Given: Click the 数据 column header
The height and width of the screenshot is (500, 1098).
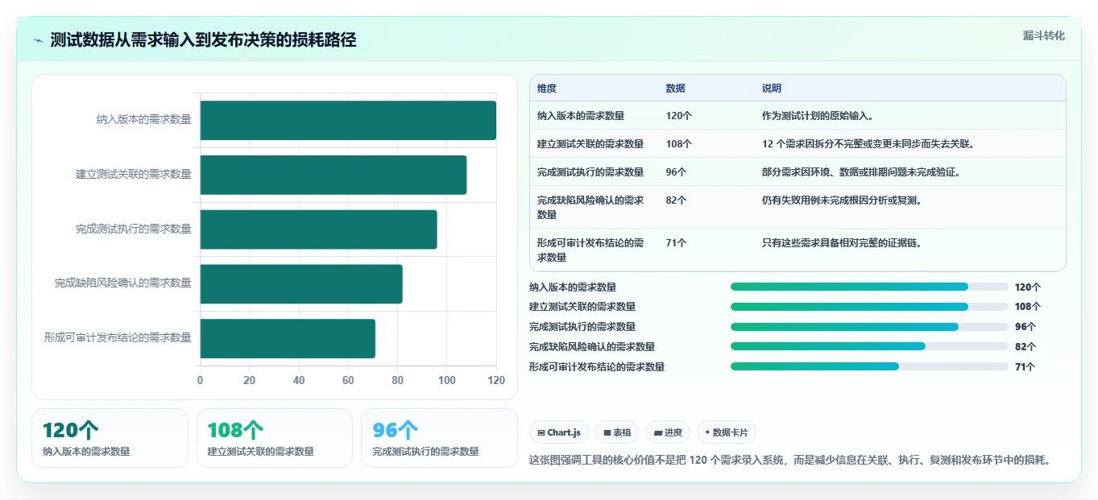Looking at the screenshot, I should pos(676,89).
